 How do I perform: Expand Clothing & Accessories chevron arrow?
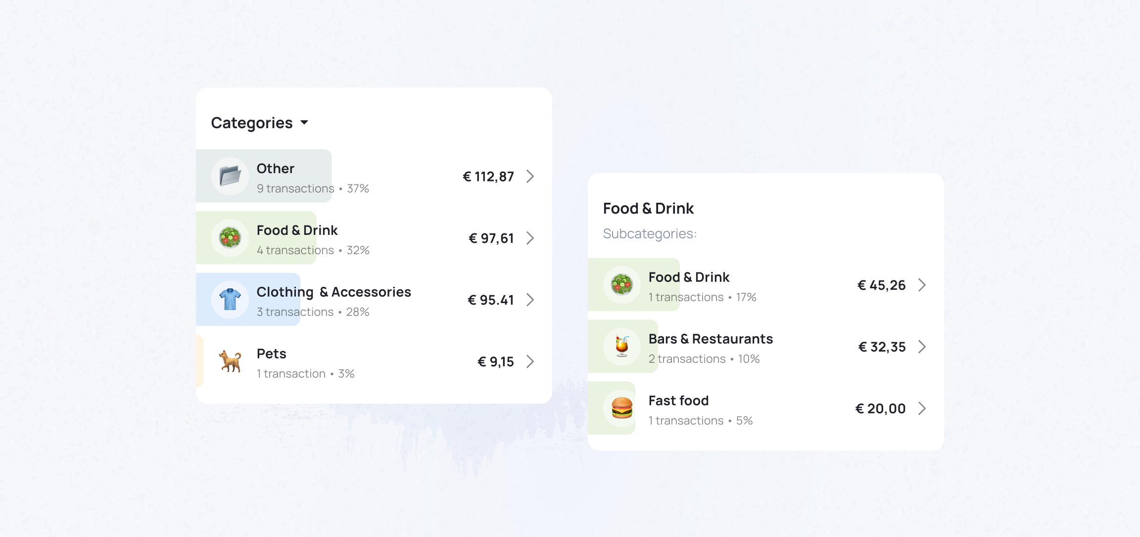(530, 300)
